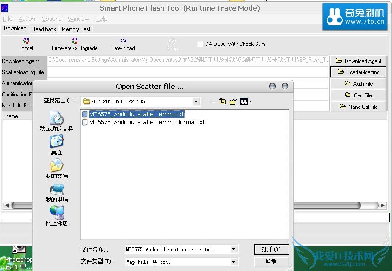Image resolution: width=392 pixels, height=271 pixels.
Task: Expand the 文件类型 file type dropdown arrow
Action: [x=233, y=262]
